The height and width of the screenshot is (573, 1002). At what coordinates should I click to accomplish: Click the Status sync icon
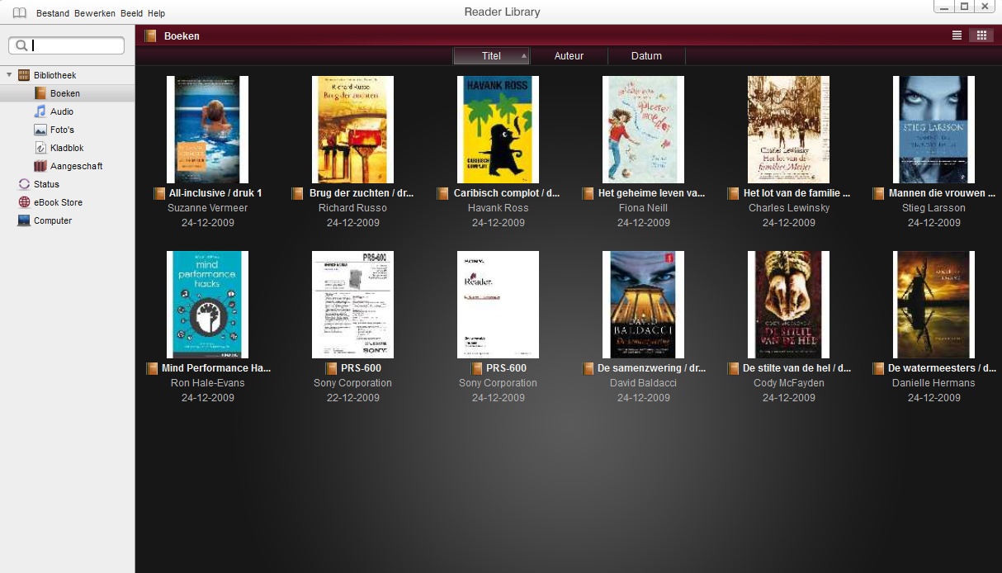(24, 184)
